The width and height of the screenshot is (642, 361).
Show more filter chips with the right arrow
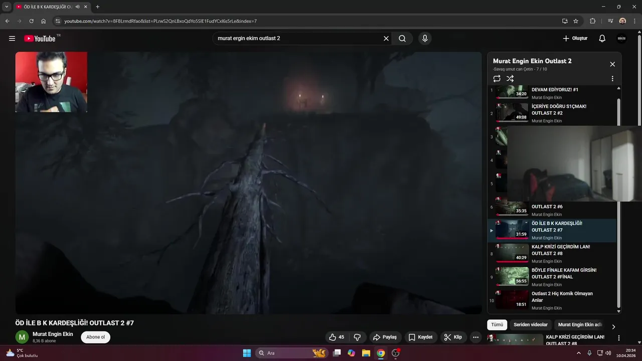click(613, 326)
